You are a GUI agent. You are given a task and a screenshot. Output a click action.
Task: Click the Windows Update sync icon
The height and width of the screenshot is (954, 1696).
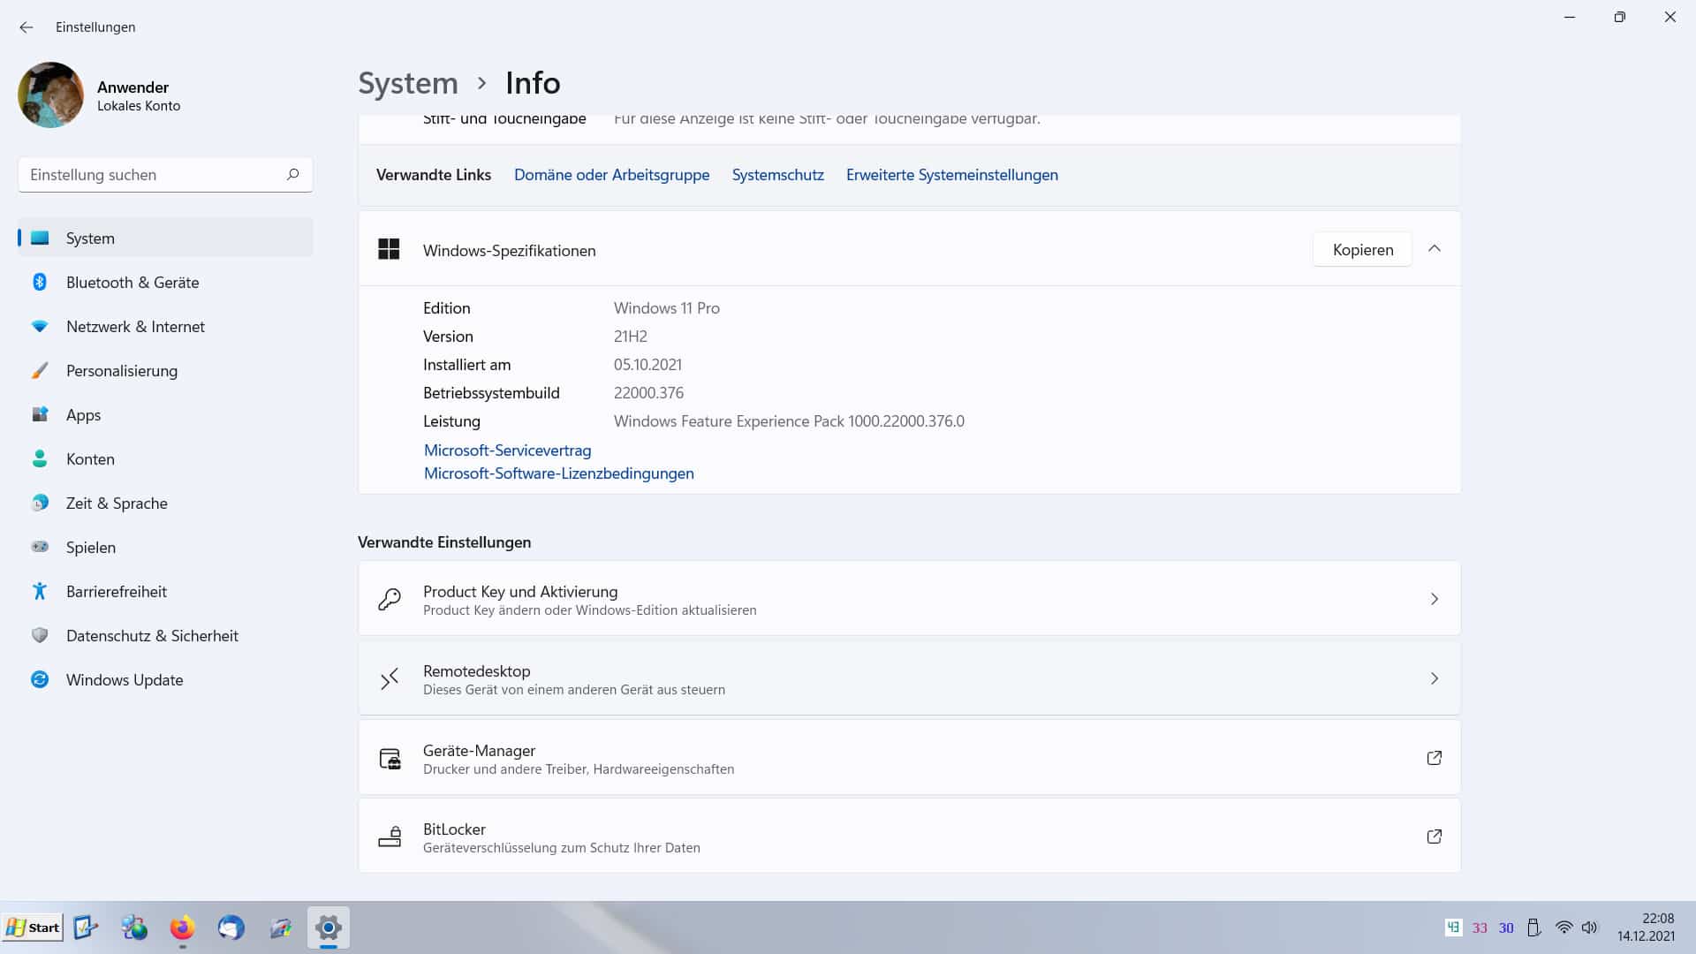pyautogui.click(x=40, y=679)
